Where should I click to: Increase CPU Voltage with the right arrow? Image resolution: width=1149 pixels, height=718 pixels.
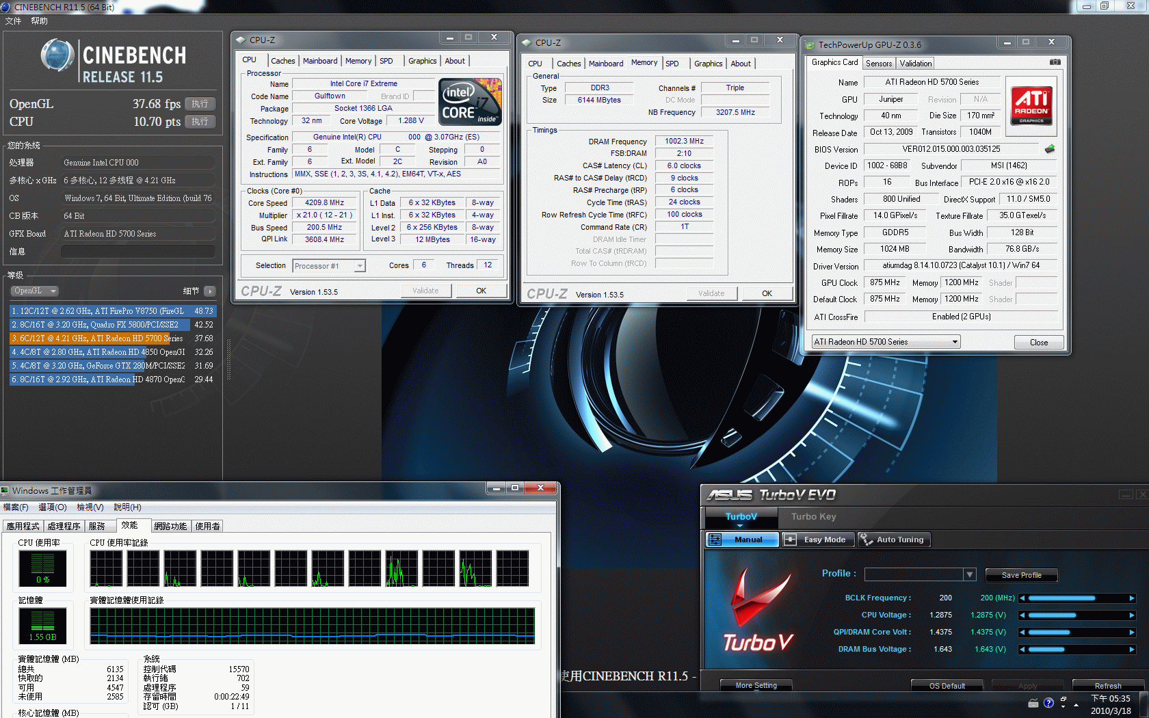pos(1132,615)
